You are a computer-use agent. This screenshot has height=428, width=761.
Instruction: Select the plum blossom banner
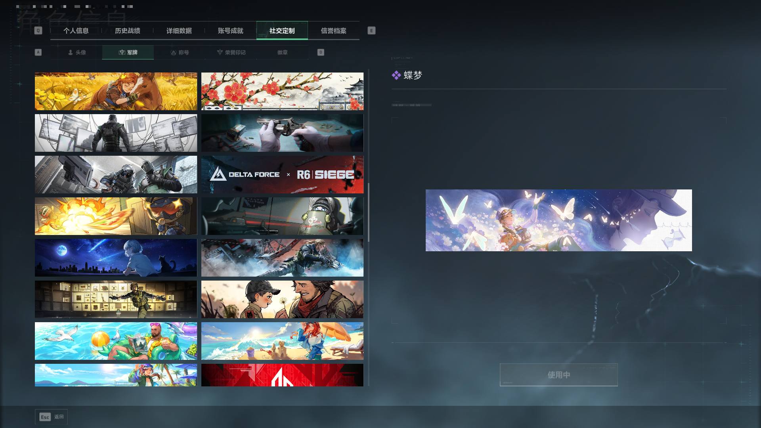[x=282, y=91]
